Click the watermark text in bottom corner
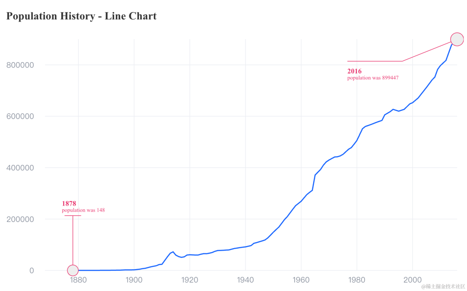 point(443,287)
